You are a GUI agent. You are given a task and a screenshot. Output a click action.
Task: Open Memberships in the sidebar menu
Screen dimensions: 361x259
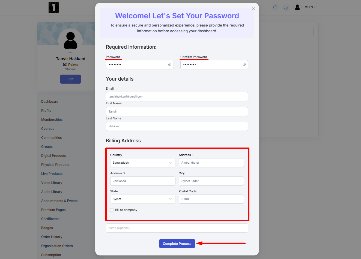tap(52, 120)
